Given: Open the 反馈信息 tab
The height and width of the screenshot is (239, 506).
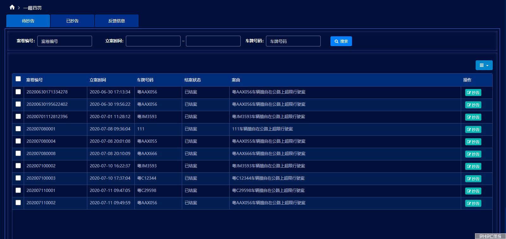Looking at the screenshot, I should (x=117, y=21).
